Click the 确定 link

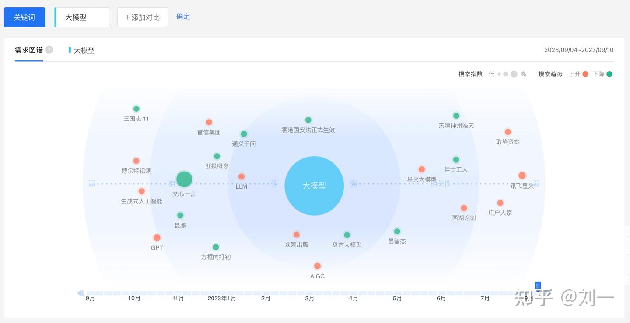tap(183, 17)
